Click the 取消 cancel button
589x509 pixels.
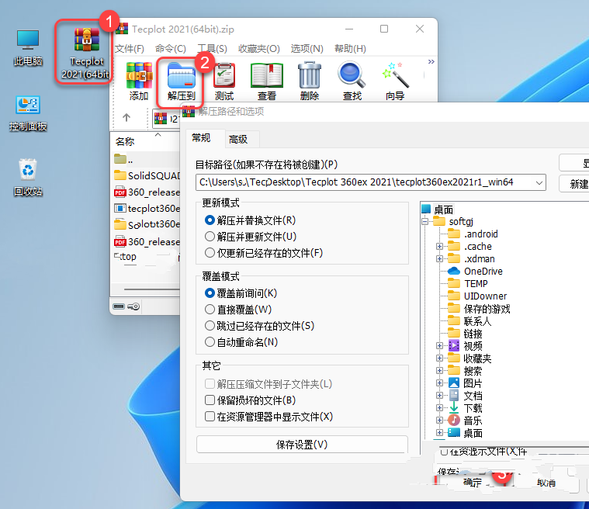[x=546, y=483]
